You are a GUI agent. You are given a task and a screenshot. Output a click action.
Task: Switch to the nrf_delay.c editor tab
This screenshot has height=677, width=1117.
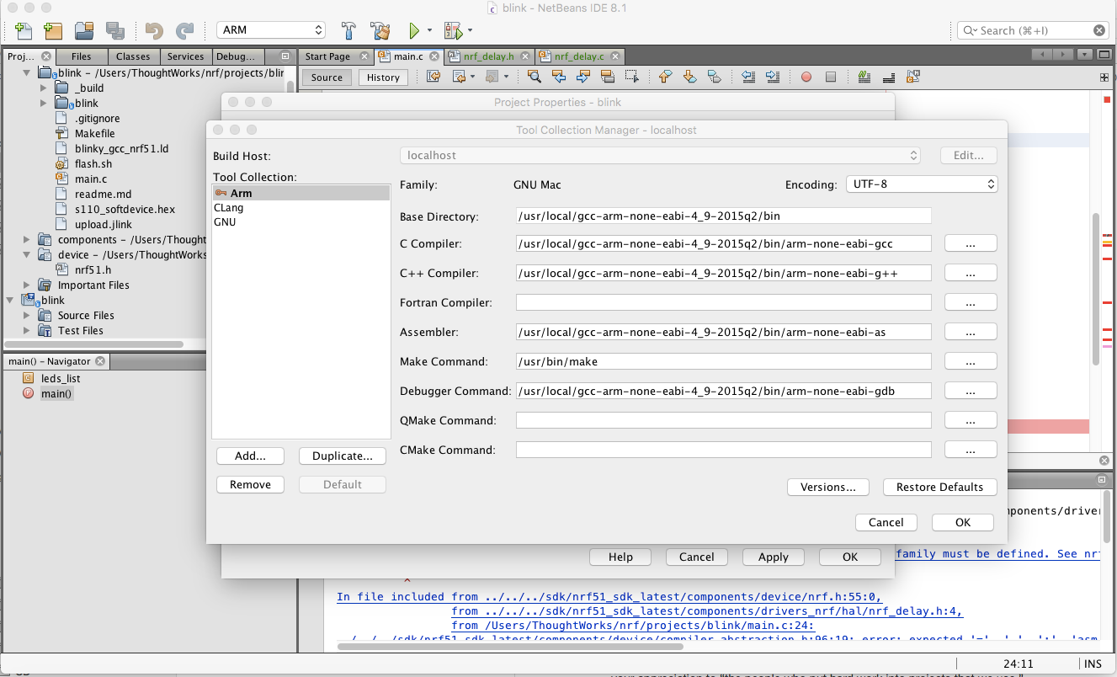point(579,56)
